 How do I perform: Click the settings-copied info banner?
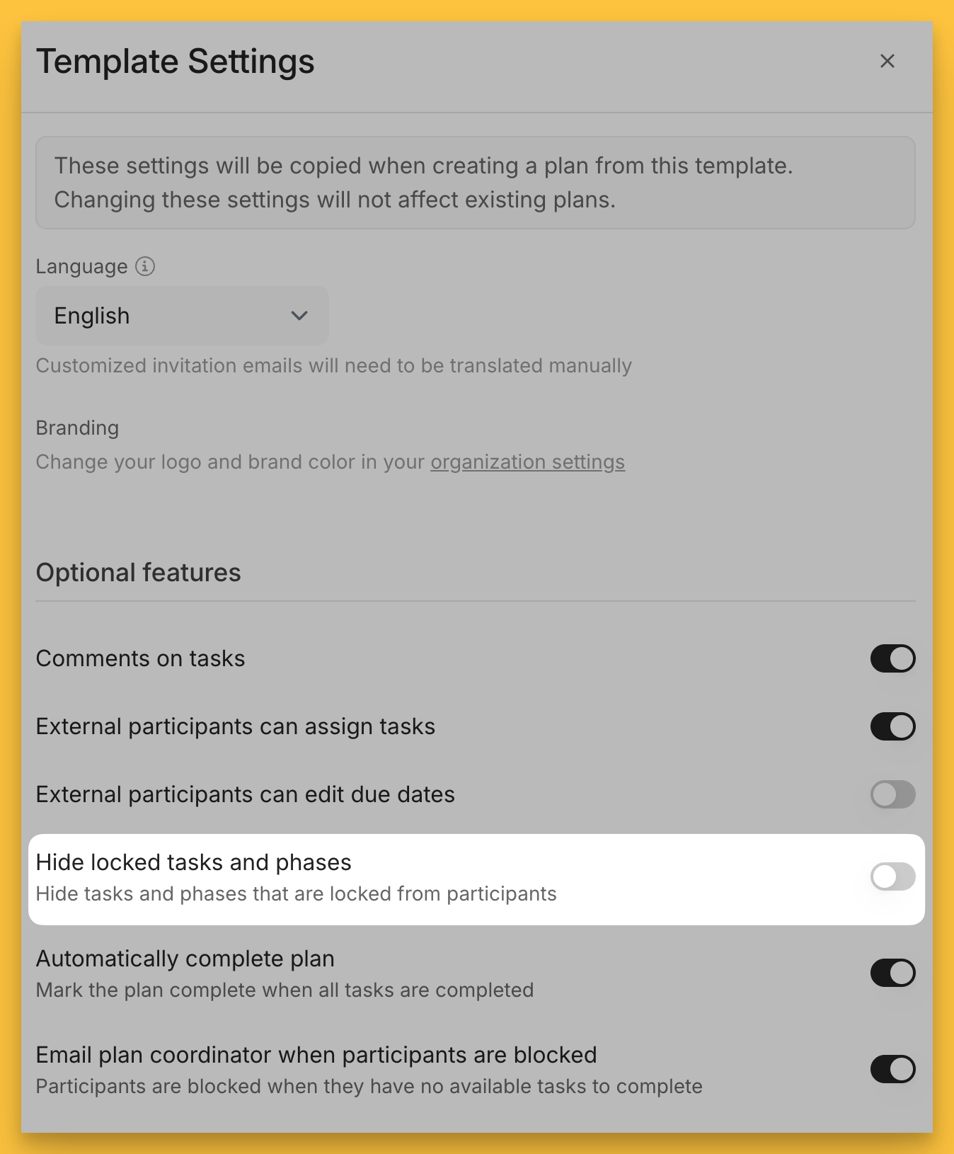(x=475, y=183)
